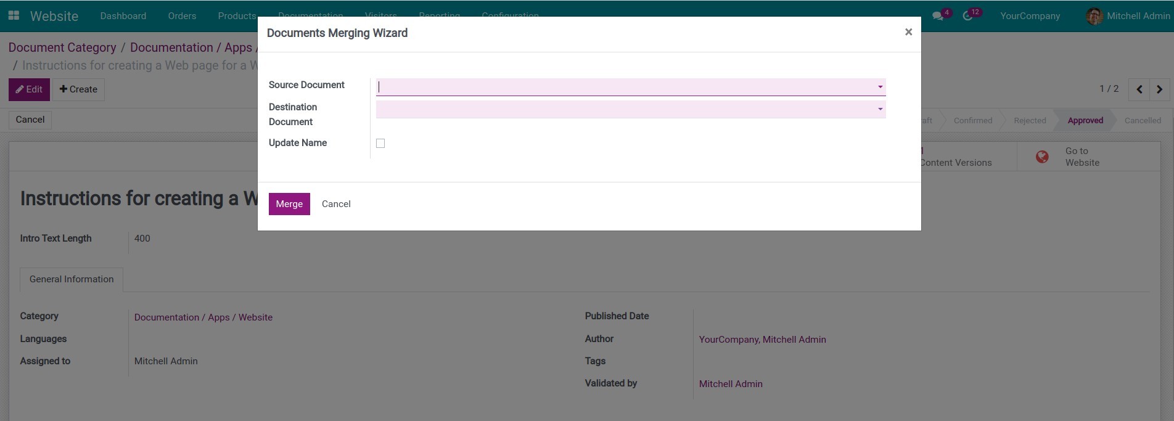
Task: Click Go to Website text button
Action: click(x=1082, y=157)
